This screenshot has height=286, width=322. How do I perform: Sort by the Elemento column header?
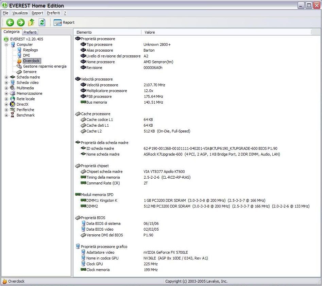coord(107,32)
